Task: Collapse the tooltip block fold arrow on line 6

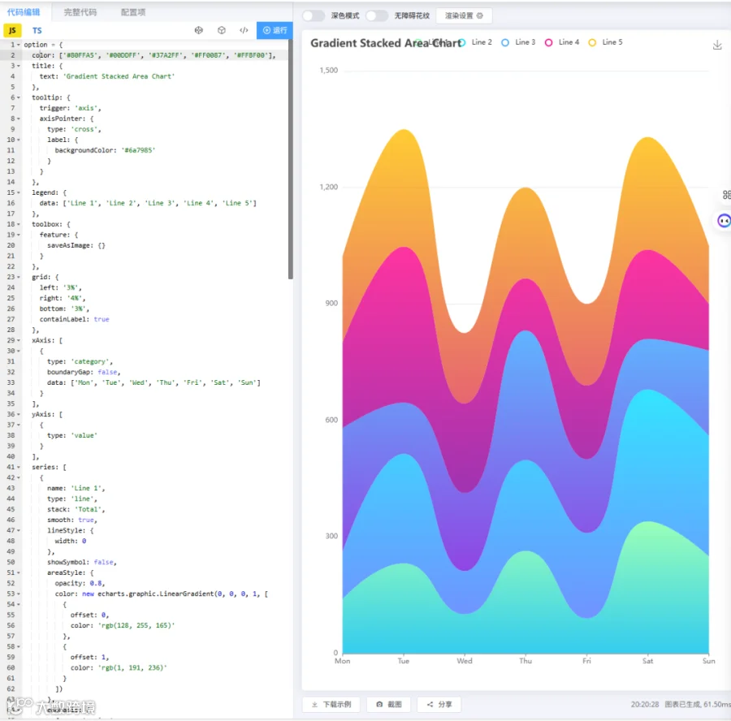Action: click(18, 97)
